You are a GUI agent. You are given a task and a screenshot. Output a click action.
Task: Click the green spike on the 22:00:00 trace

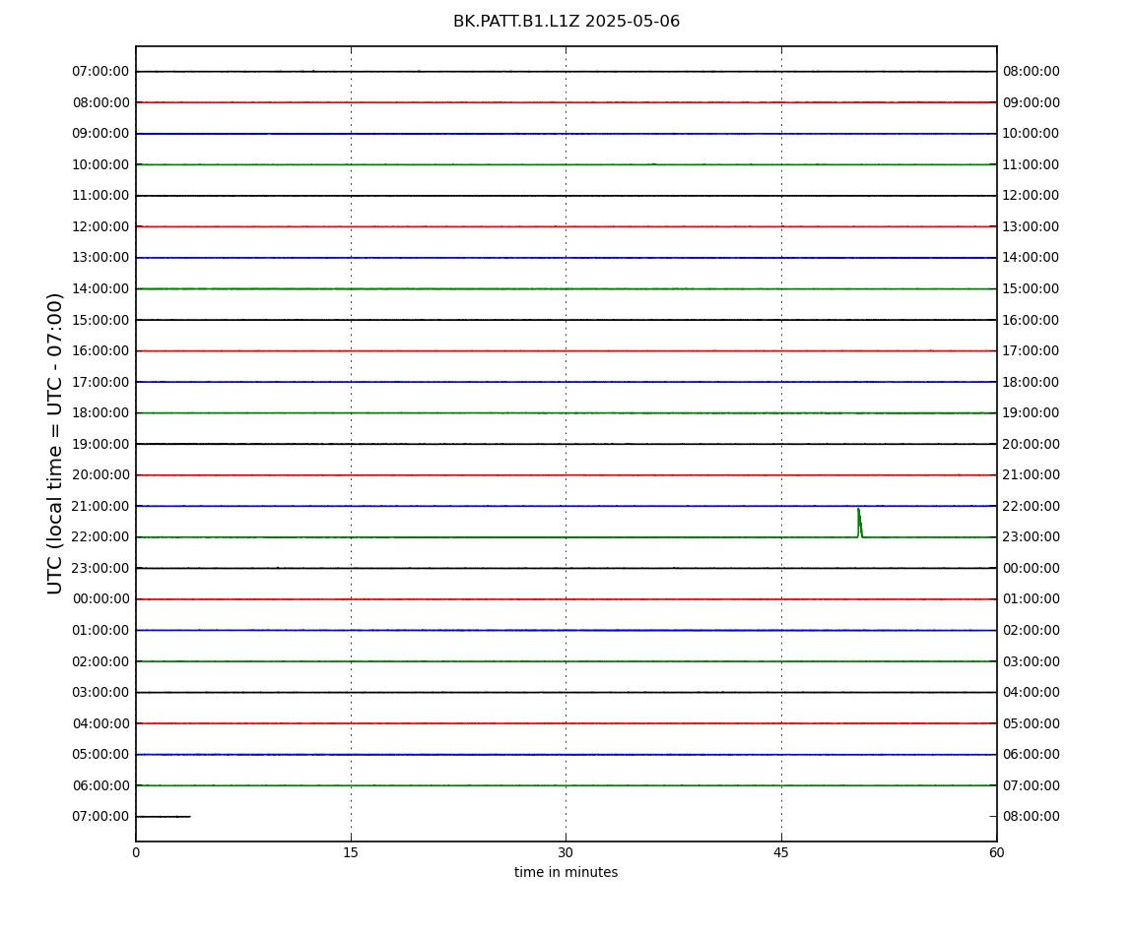click(859, 523)
